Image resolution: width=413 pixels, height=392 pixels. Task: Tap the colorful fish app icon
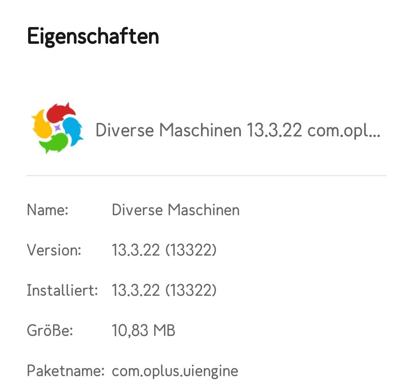click(x=57, y=128)
